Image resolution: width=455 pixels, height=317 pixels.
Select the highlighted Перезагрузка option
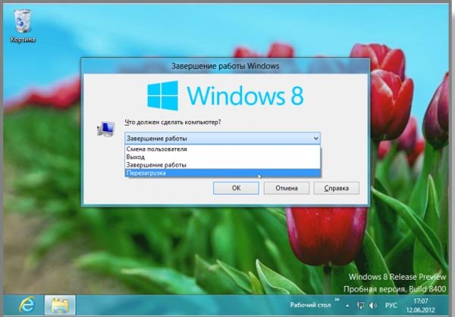click(x=222, y=172)
